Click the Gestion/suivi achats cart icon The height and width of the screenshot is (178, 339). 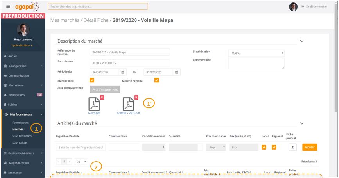(x=5, y=153)
